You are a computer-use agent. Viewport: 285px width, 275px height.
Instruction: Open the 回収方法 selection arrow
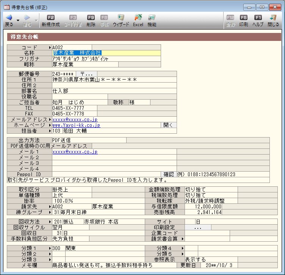pyautogui.click(x=50, y=222)
